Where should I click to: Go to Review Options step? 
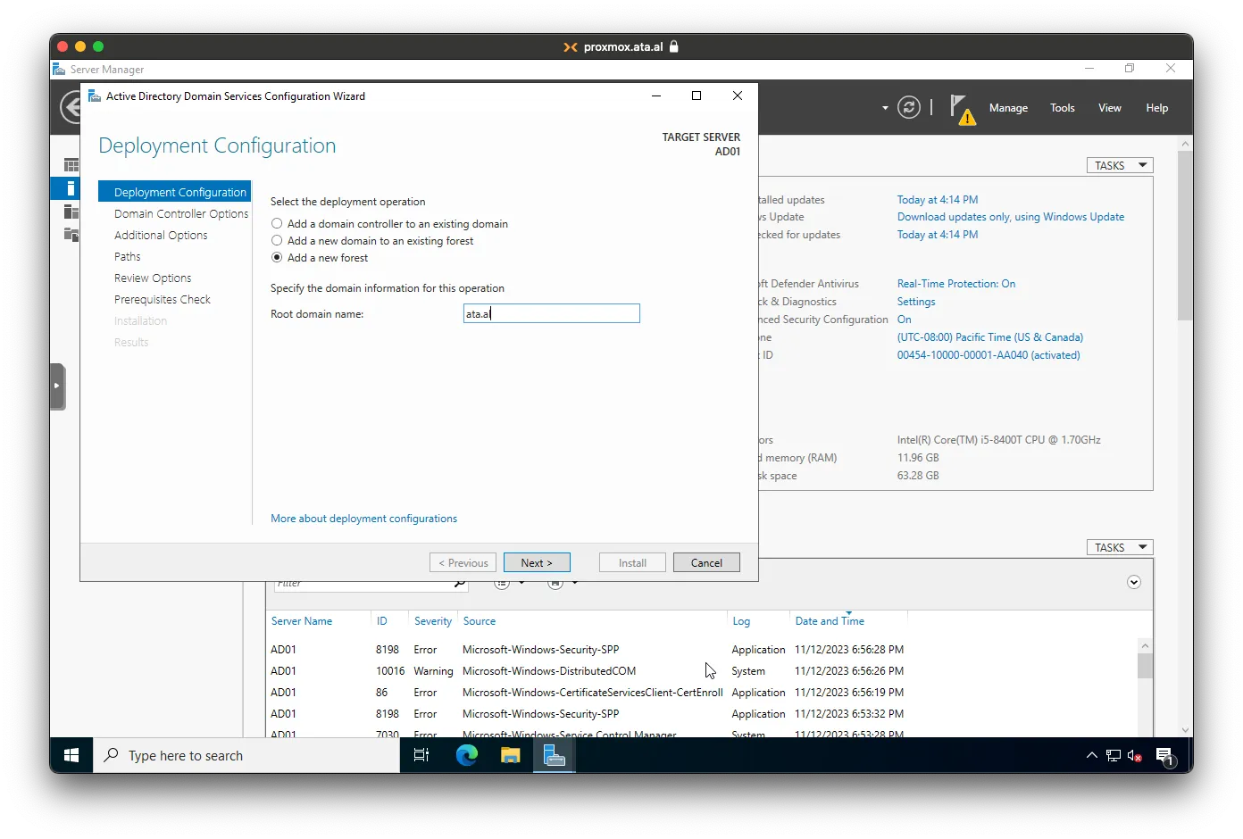coord(153,278)
